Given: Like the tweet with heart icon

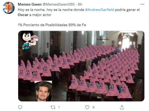Looking at the screenshot, I should coord(87,107).
